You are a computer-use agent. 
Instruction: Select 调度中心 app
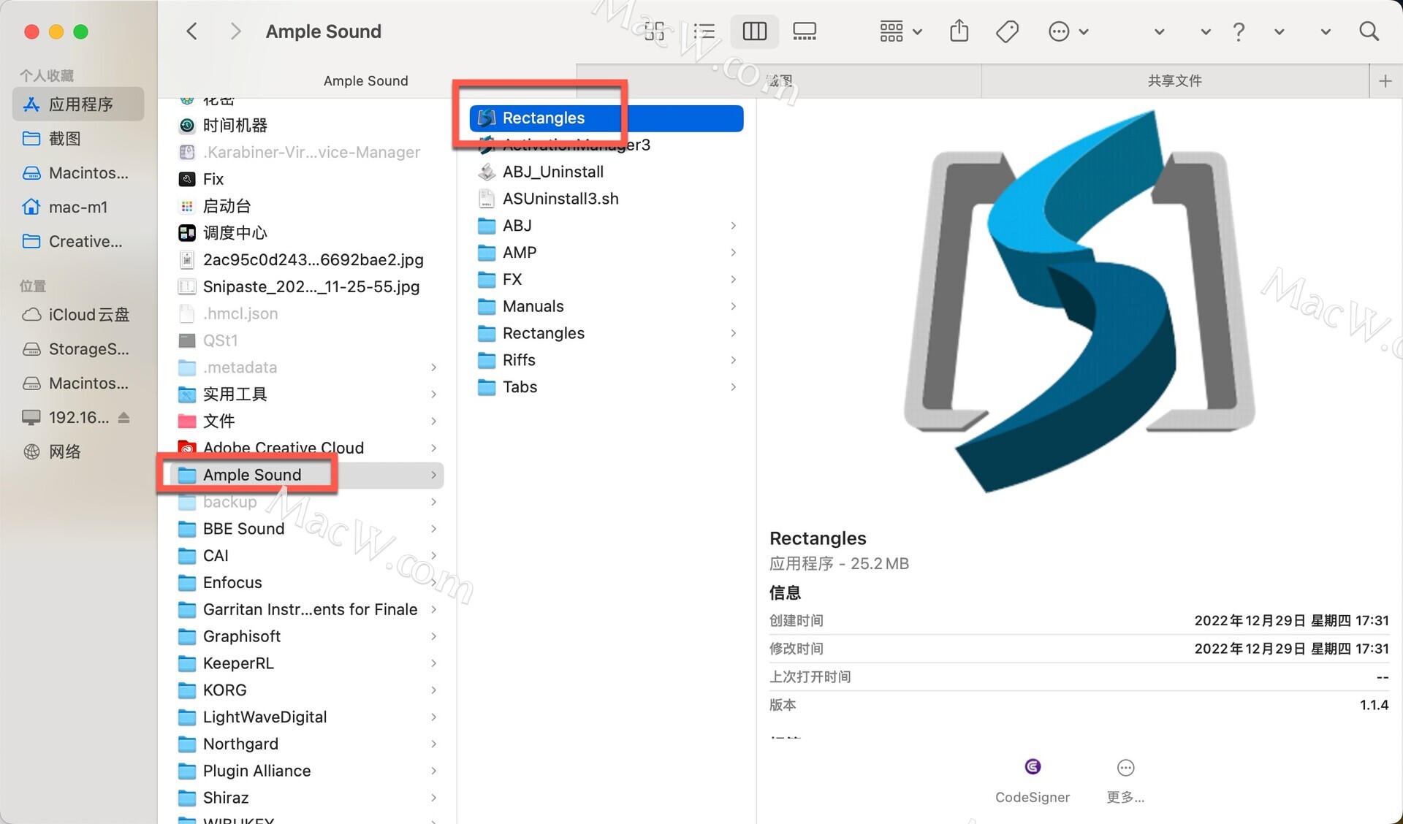pyautogui.click(x=308, y=233)
